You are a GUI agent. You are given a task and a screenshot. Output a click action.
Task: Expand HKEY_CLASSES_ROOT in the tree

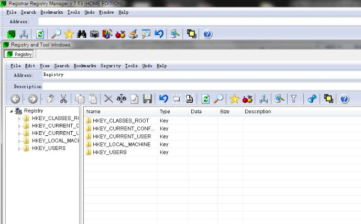tap(19, 119)
